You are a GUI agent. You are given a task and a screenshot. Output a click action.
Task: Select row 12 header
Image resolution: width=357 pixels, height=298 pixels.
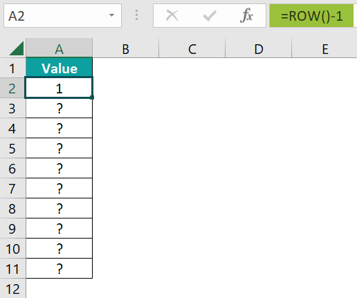coord(12,288)
